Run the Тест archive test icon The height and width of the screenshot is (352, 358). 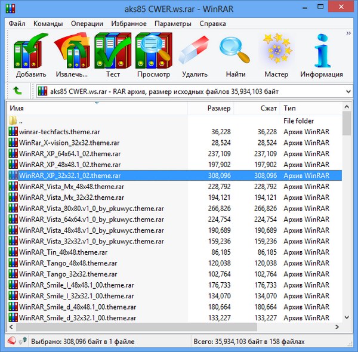113,55
